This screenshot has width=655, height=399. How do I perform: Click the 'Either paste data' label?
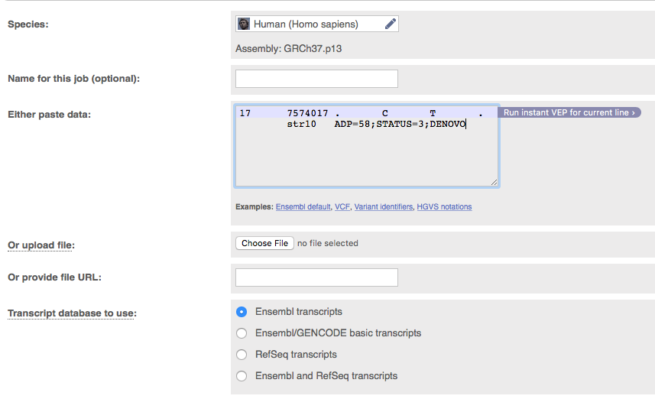click(x=49, y=115)
